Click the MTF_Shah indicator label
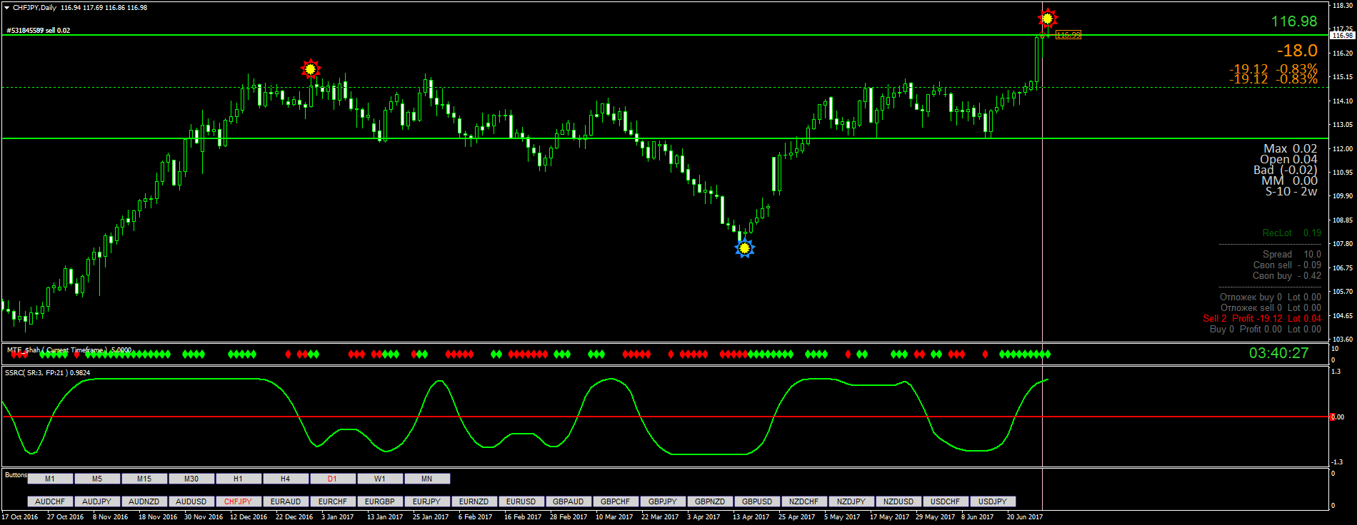Screen dimensions: 1357x525 pyautogui.click(x=69, y=350)
